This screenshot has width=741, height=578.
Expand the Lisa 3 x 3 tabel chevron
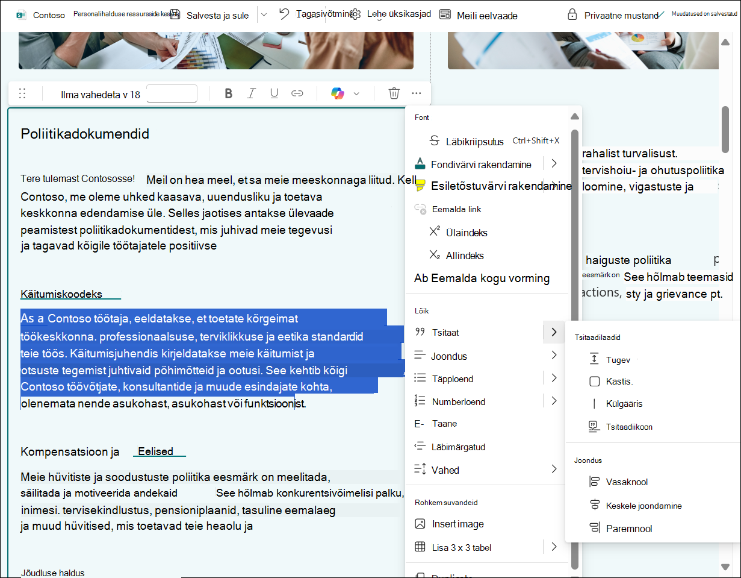pyautogui.click(x=554, y=547)
